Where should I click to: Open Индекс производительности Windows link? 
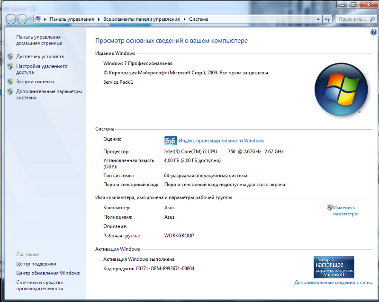coord(221,141)
